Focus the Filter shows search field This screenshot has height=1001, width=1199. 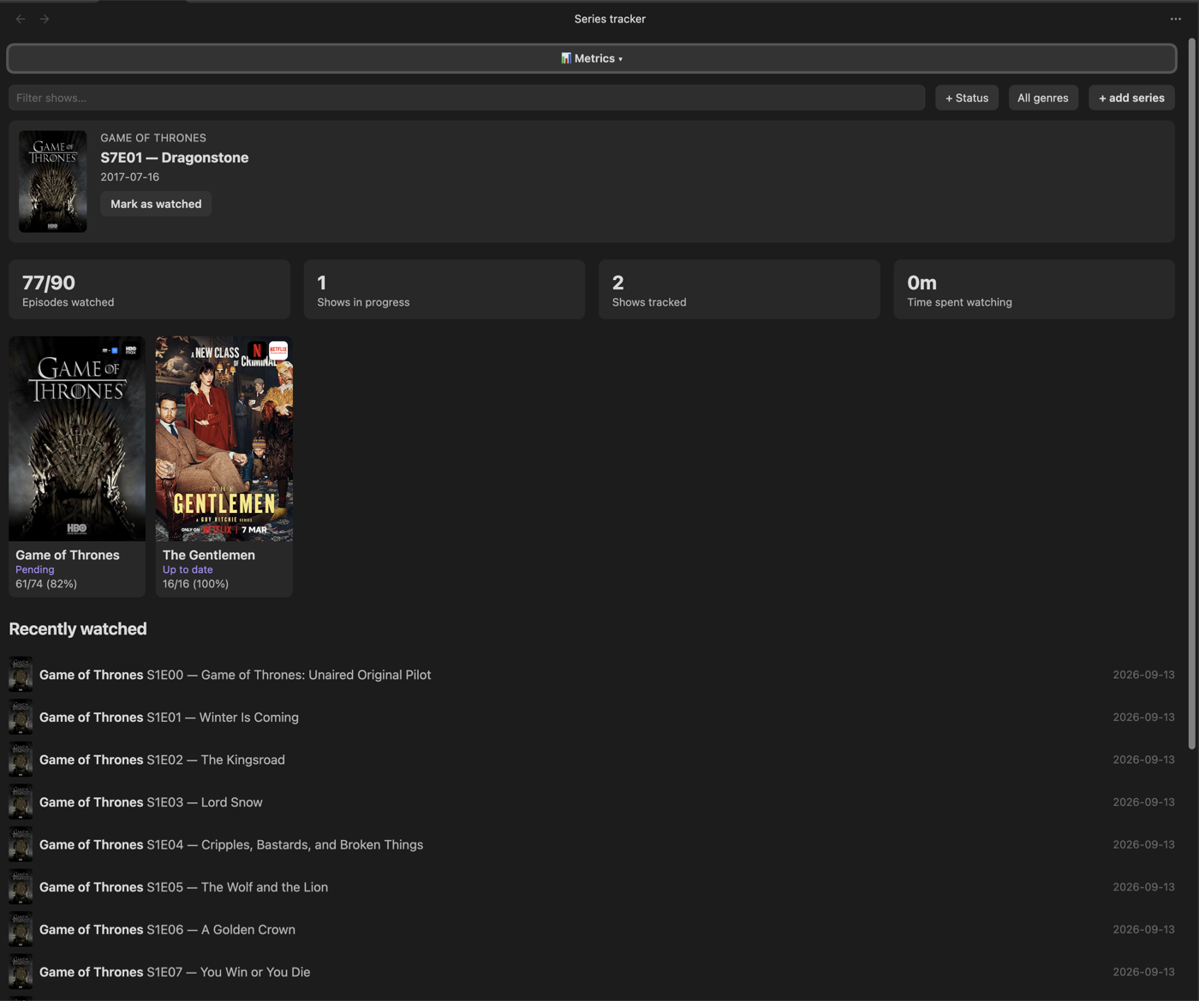(467, 98)
